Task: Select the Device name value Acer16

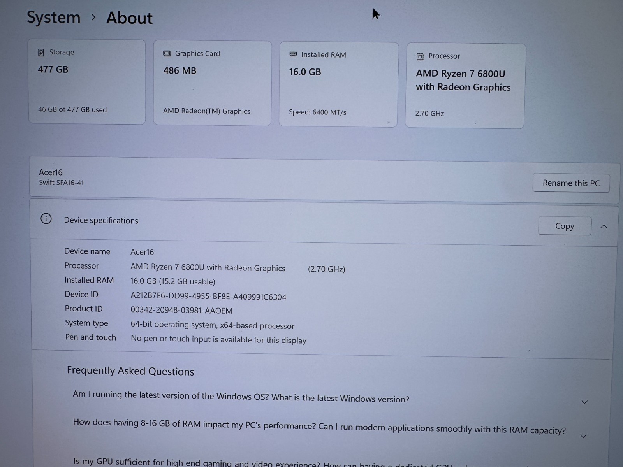Action: 142,252
